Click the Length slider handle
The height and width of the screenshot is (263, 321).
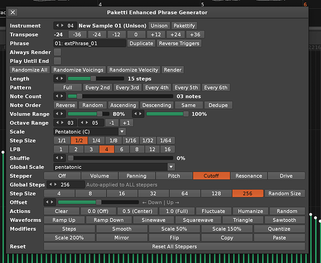click(93, 78)
